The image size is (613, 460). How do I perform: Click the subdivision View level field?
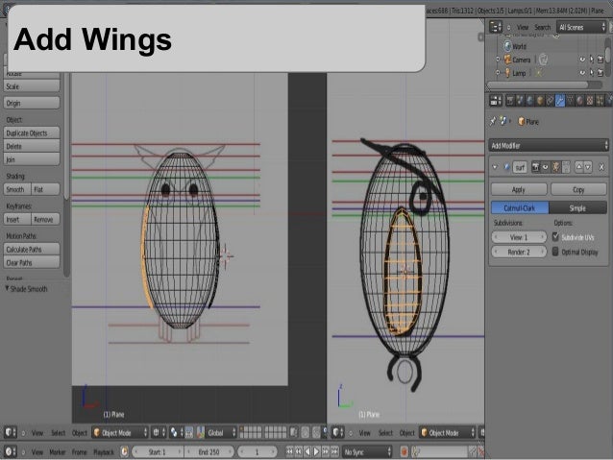[x=519, y=237]
